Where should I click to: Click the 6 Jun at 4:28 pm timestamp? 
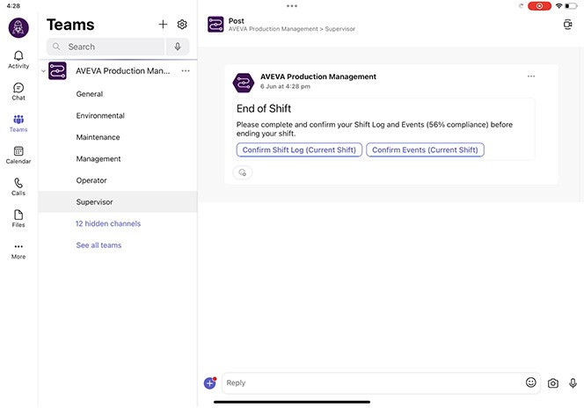coord(285,86)
